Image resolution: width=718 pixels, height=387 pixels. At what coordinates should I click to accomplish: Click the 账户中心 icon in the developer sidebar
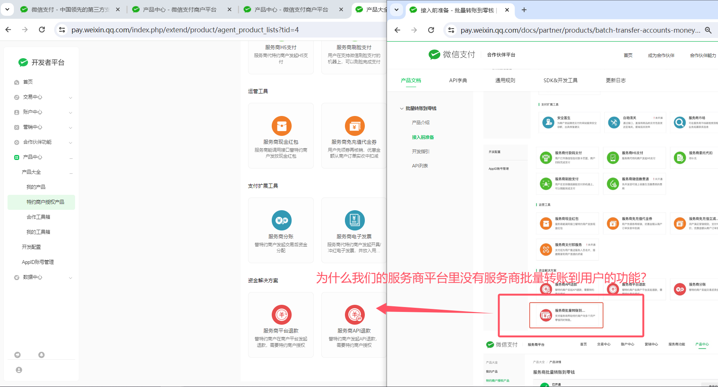17,112
